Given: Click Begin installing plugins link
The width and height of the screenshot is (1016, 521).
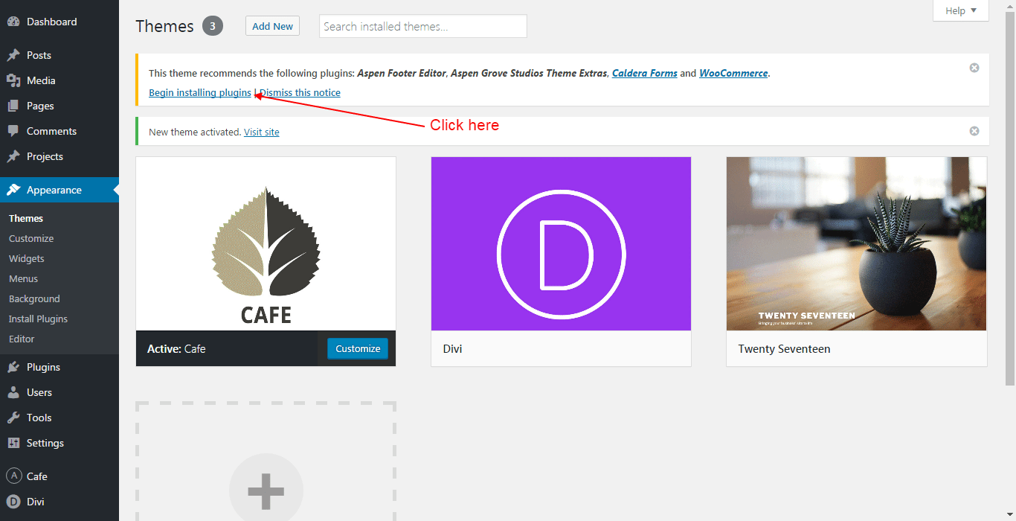Looking at the screenshot, I should point(200,92).
